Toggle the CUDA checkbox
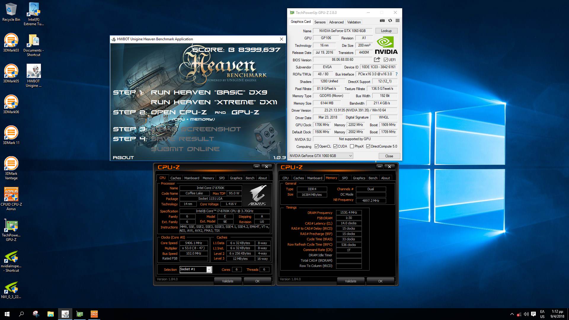The width and height of the screenshot is (569, 320). [x=335, y=146]
